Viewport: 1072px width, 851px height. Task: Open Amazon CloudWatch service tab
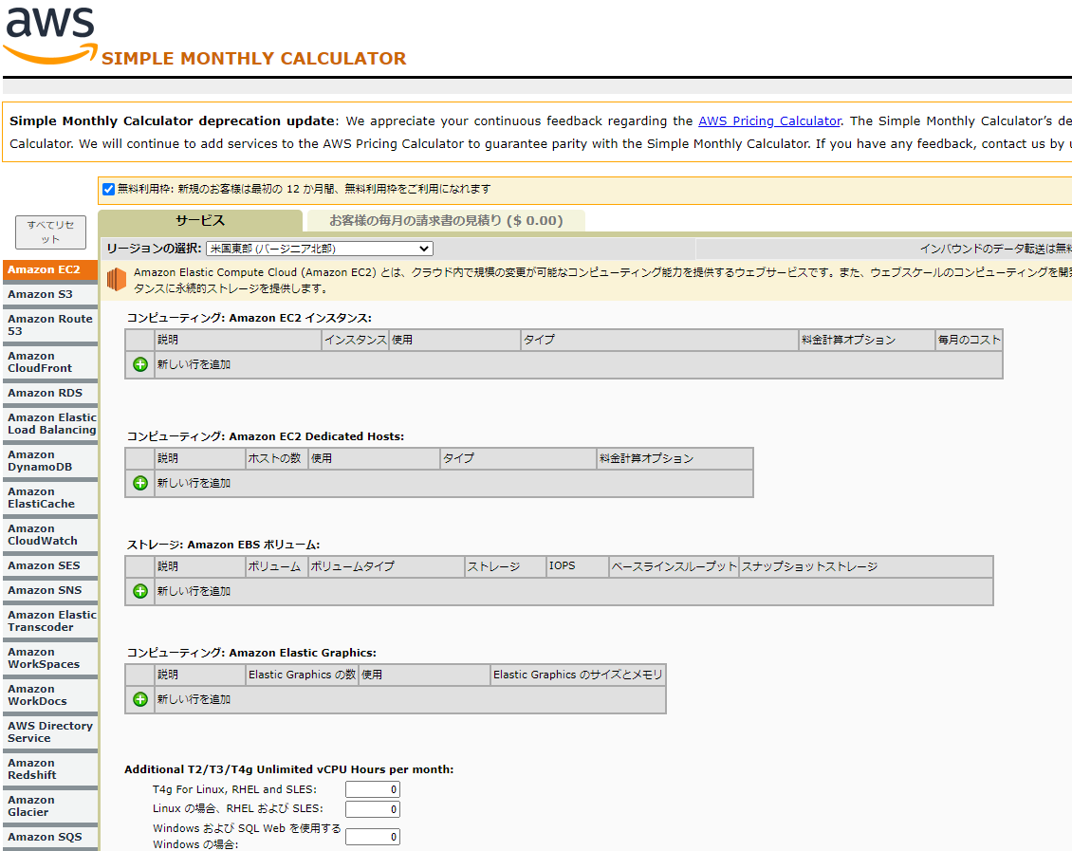(50, 534)
